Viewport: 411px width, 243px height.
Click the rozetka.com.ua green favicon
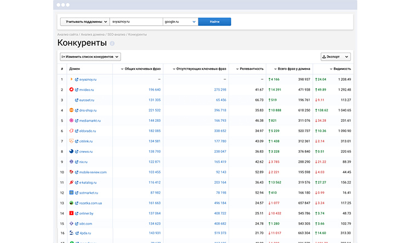[x=71, y=203]
